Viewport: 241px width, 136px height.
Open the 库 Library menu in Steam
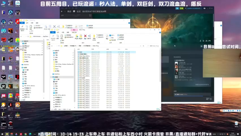coord(74,11)
